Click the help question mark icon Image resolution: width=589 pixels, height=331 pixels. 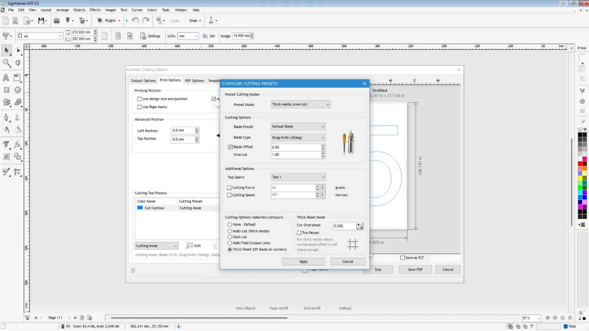133,270
